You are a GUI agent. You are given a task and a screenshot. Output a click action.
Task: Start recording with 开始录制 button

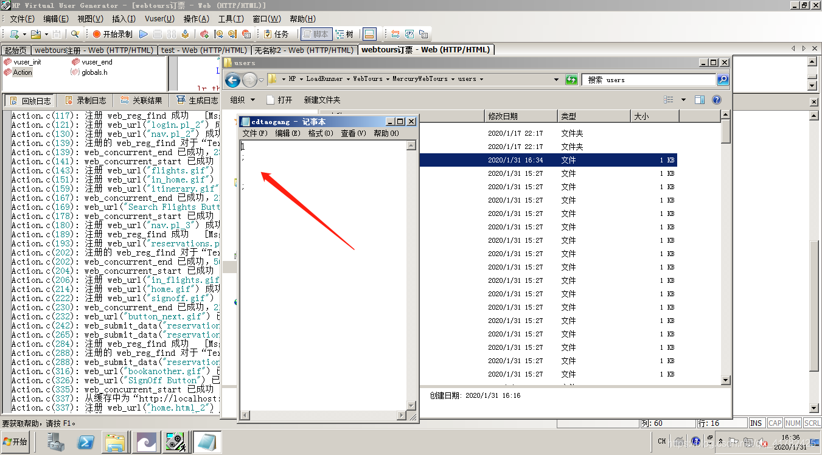pyautogui.click(x=112, y=34)
